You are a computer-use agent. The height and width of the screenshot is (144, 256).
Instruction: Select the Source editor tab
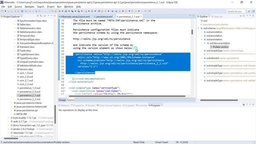point(70,100)
